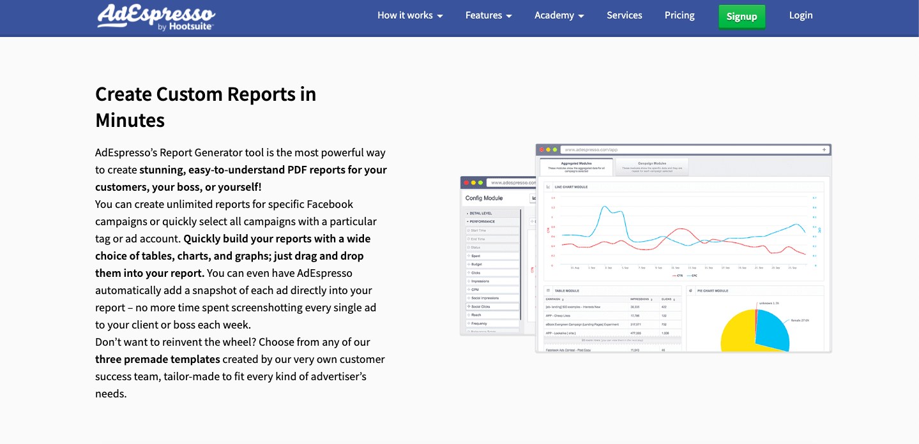919x444 pixels.
Task: Open the Features dropdown menu
Action: tap(489, 15)
